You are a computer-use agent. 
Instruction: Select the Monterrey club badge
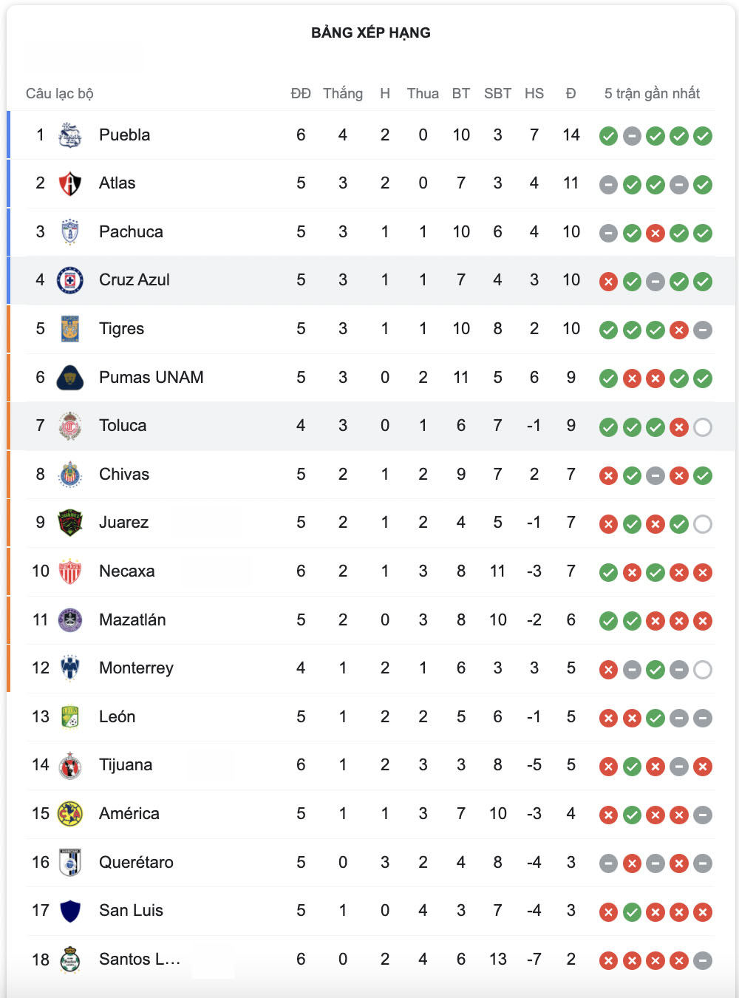70,668
